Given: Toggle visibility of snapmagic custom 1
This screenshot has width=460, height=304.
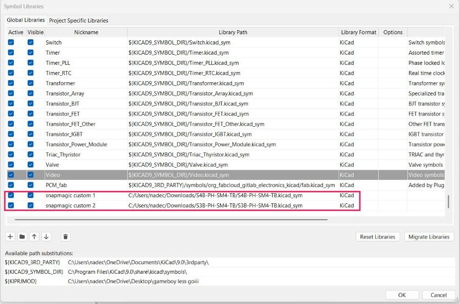Looking at the screenshot, I should [x=31, y=195].
